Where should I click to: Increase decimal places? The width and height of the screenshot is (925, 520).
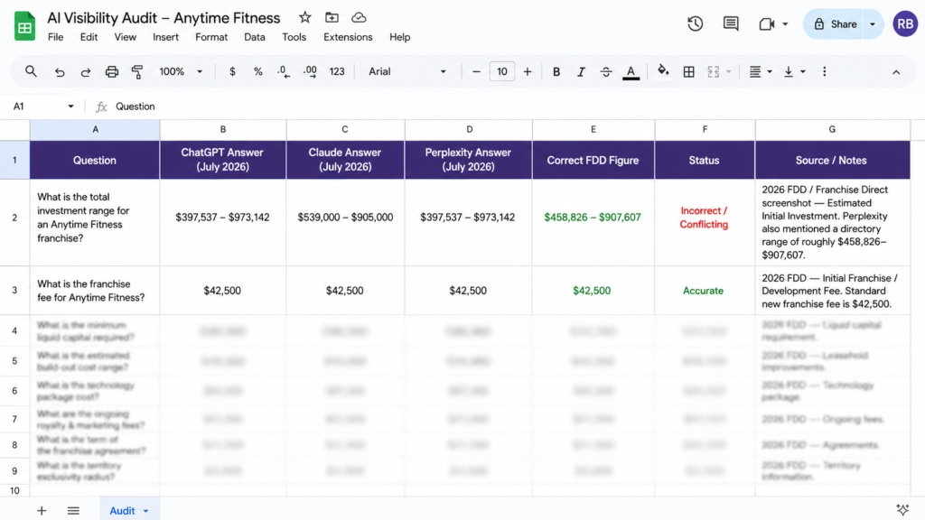tap(310, 72)
